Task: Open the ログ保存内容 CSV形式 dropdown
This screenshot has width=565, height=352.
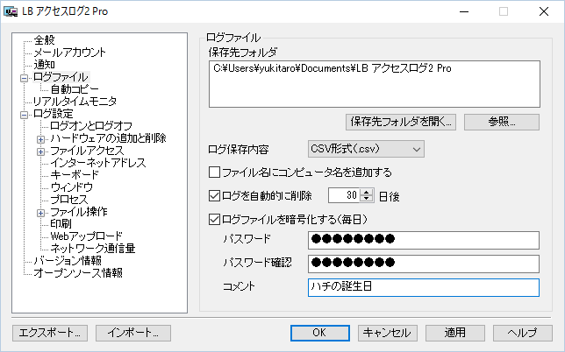Action: point(366,149)
